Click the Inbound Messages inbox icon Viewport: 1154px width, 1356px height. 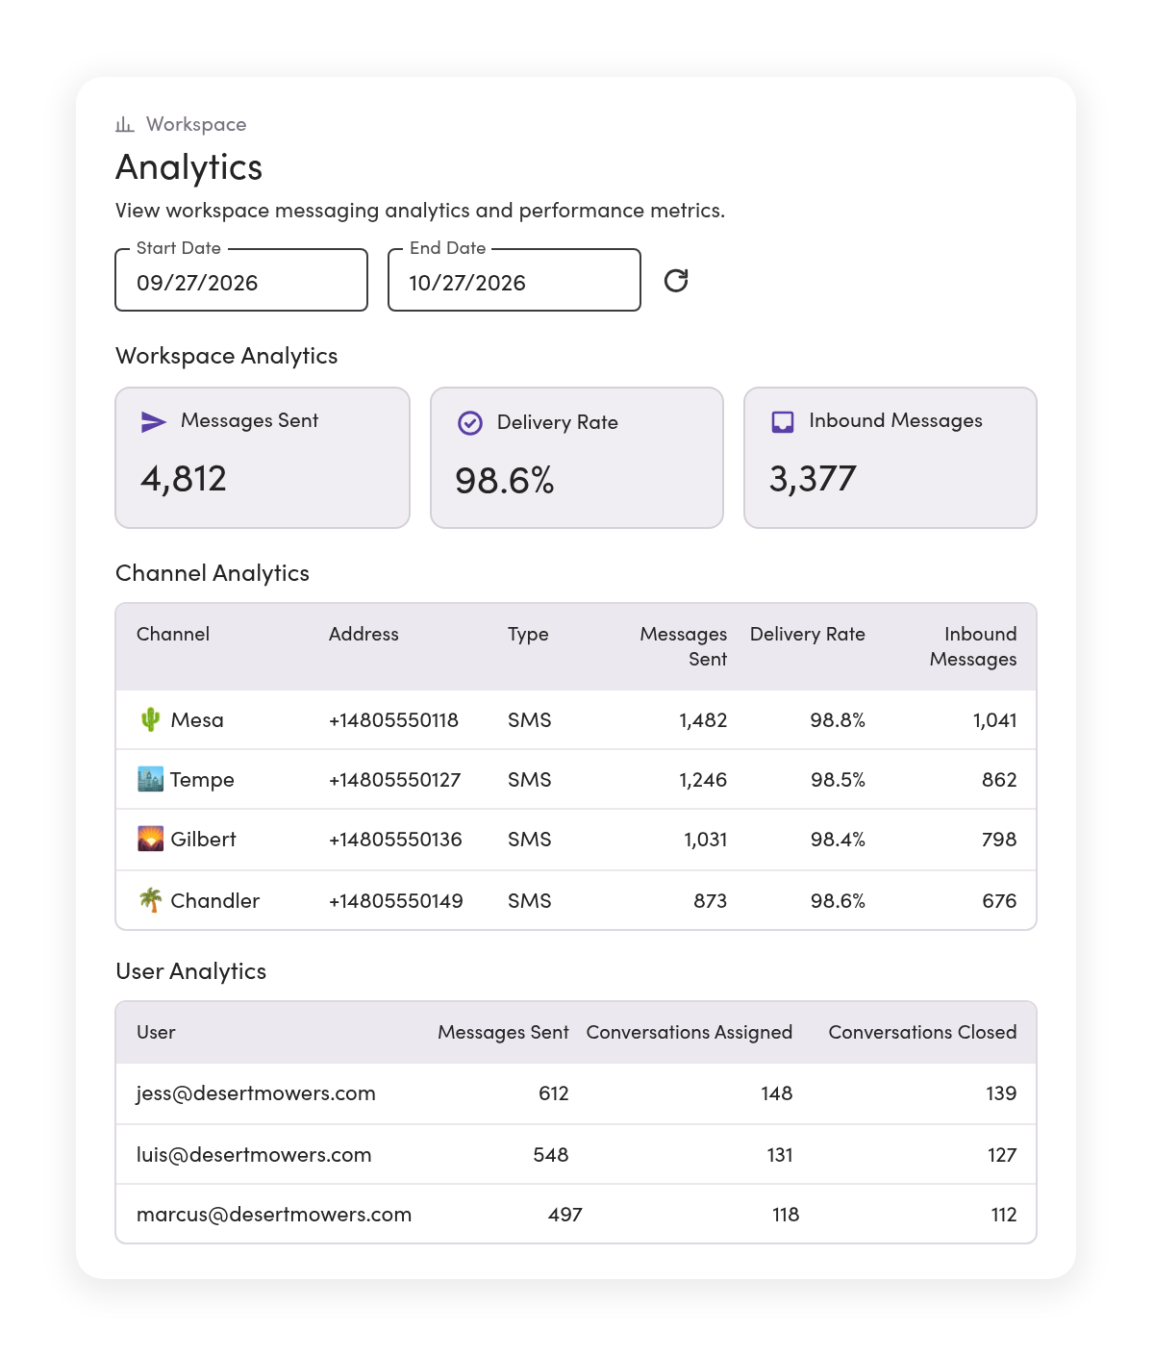pyautogui.click(x=783, y=421)
